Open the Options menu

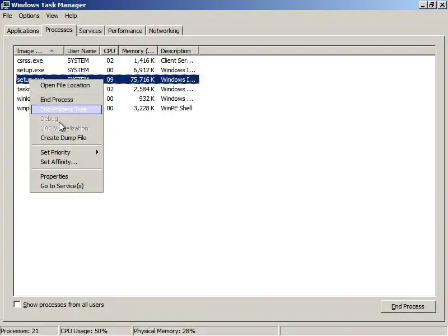29,16
